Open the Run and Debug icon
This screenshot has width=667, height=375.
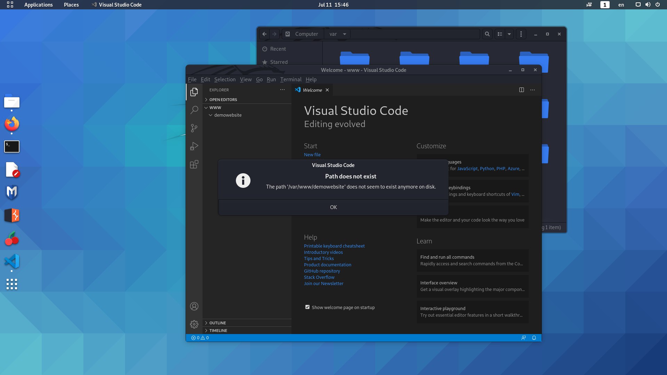(194, 146)
